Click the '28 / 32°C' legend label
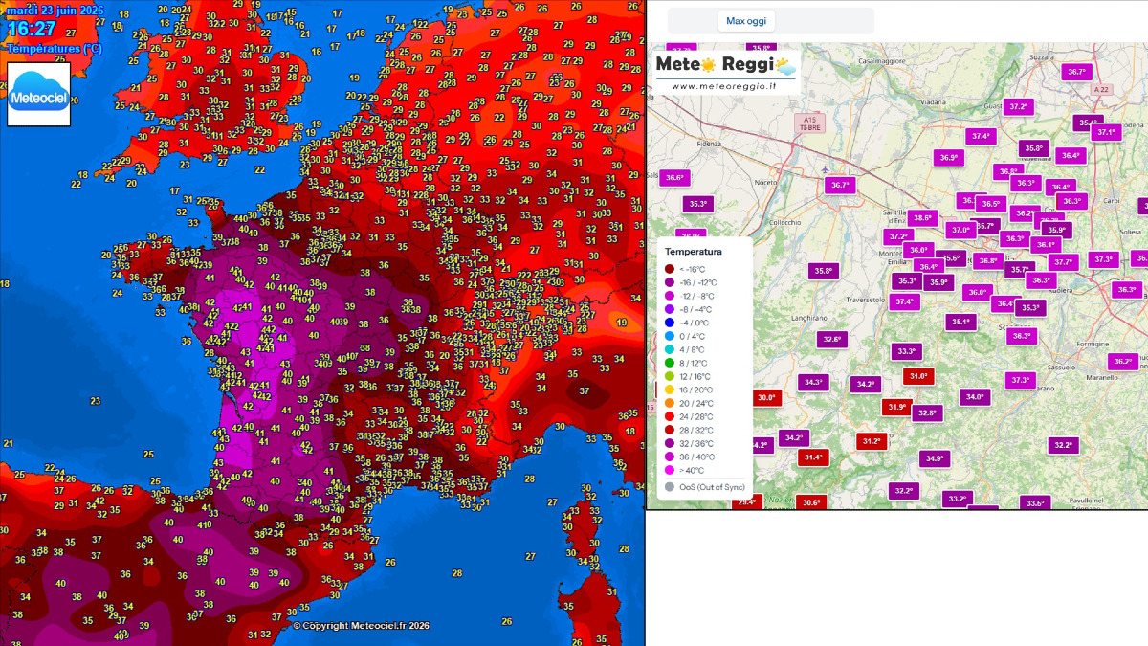Viewport: 1148px width, 646px height. coord(697,430)
